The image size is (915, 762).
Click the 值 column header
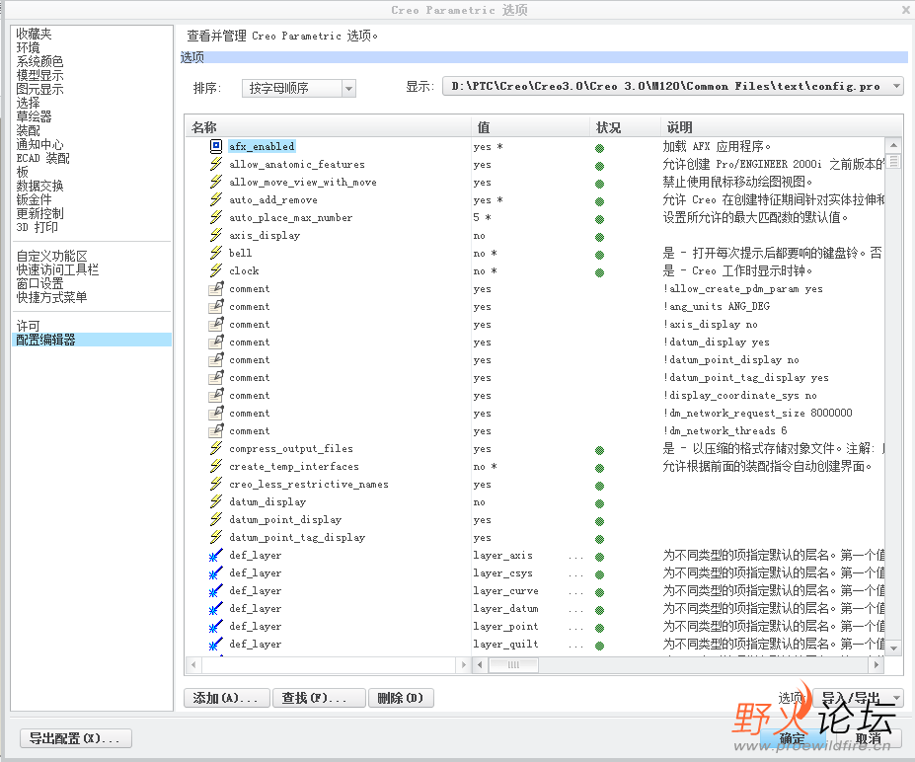531,127
